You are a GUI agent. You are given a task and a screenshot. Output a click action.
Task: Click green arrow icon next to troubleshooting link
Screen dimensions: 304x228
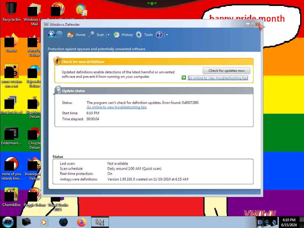click(183, 77)
